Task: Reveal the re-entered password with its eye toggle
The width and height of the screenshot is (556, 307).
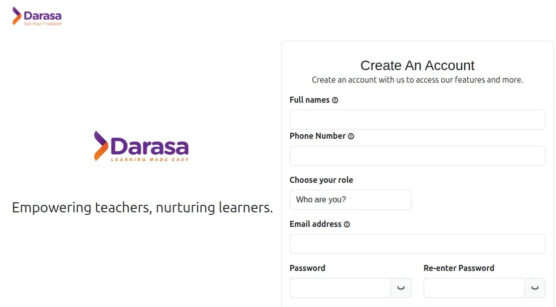Action: coord(534,288)
